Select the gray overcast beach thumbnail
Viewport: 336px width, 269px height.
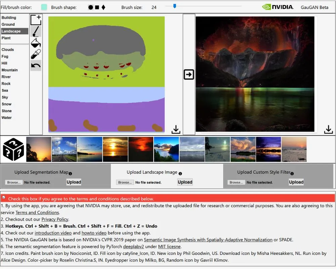click(x=192, y=149)
